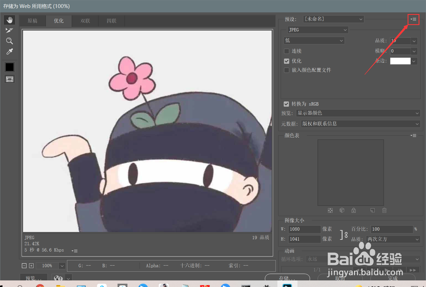Click the black eyedropper color swatch
The image size is (426, 287).
10,67
